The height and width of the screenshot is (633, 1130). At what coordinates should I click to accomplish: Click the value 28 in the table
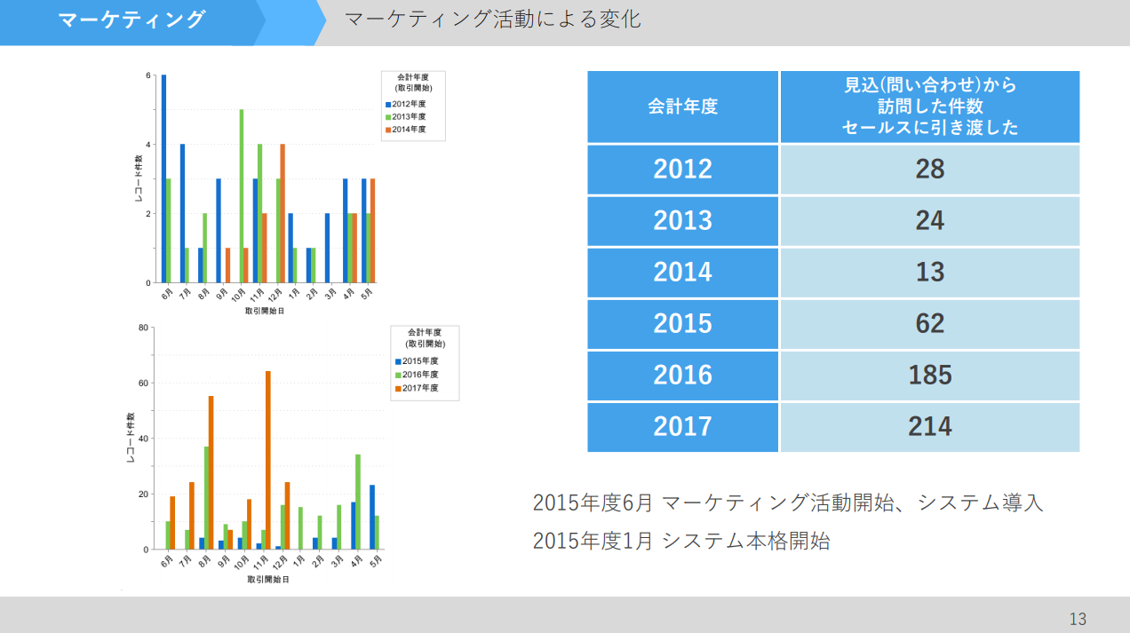(929, 170)
